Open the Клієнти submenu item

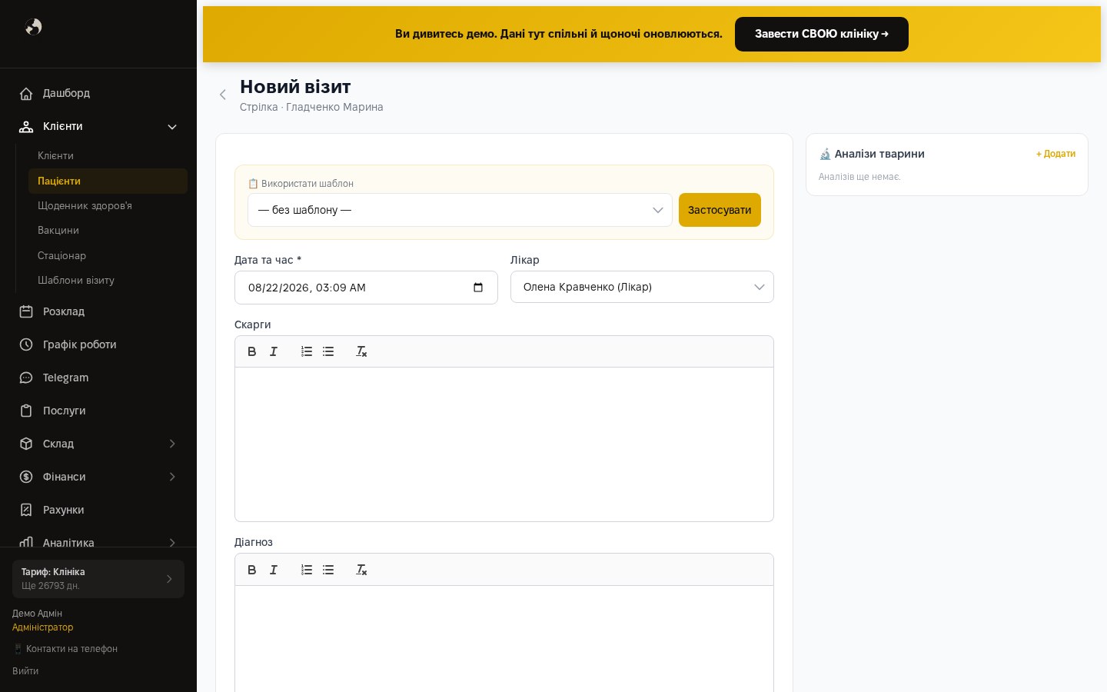point(108,156)
